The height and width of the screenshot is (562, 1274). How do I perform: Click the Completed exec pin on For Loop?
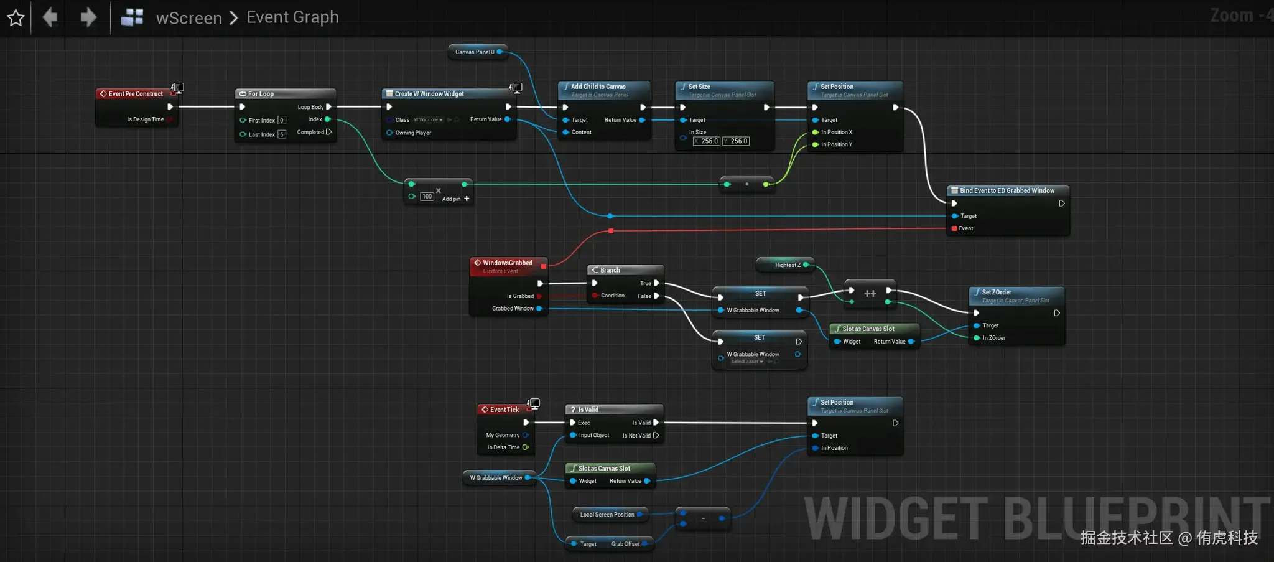pyautogui.click(x=329, y=132)
